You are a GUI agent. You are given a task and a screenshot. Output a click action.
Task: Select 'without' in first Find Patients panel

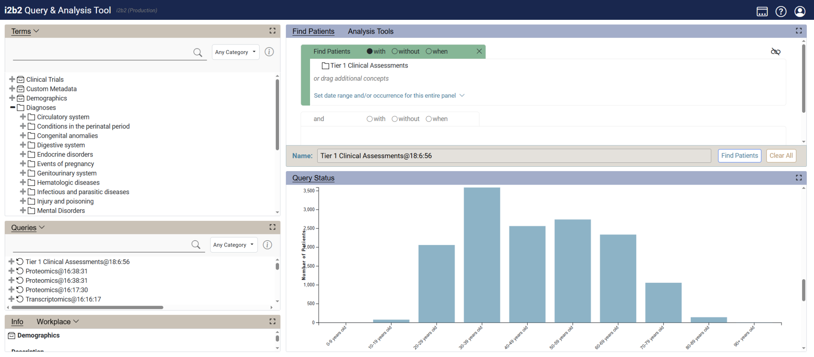tap(395, 51)
